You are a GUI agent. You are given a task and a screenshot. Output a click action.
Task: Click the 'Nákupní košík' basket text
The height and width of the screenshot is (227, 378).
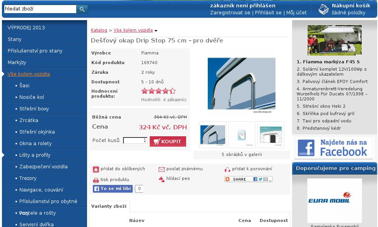pyautogui.click(x=351, y=5)
